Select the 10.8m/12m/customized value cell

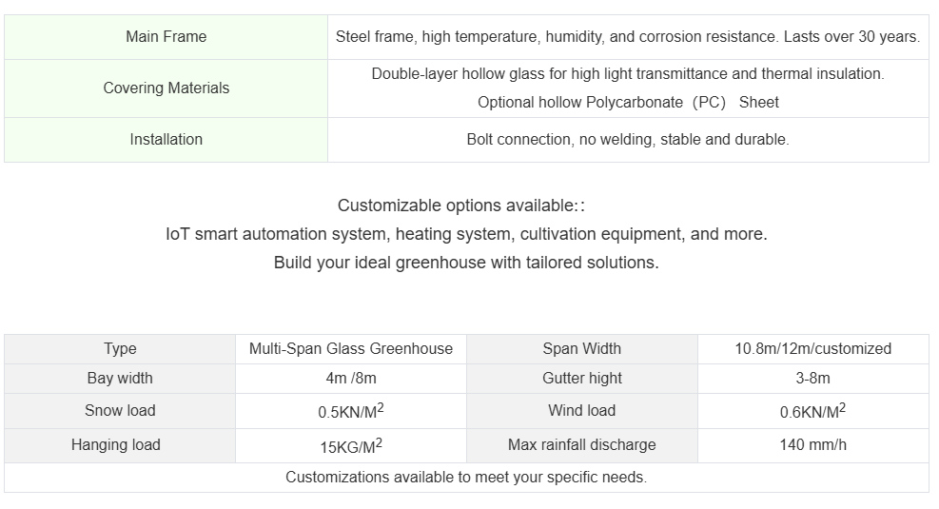(812, 349)
